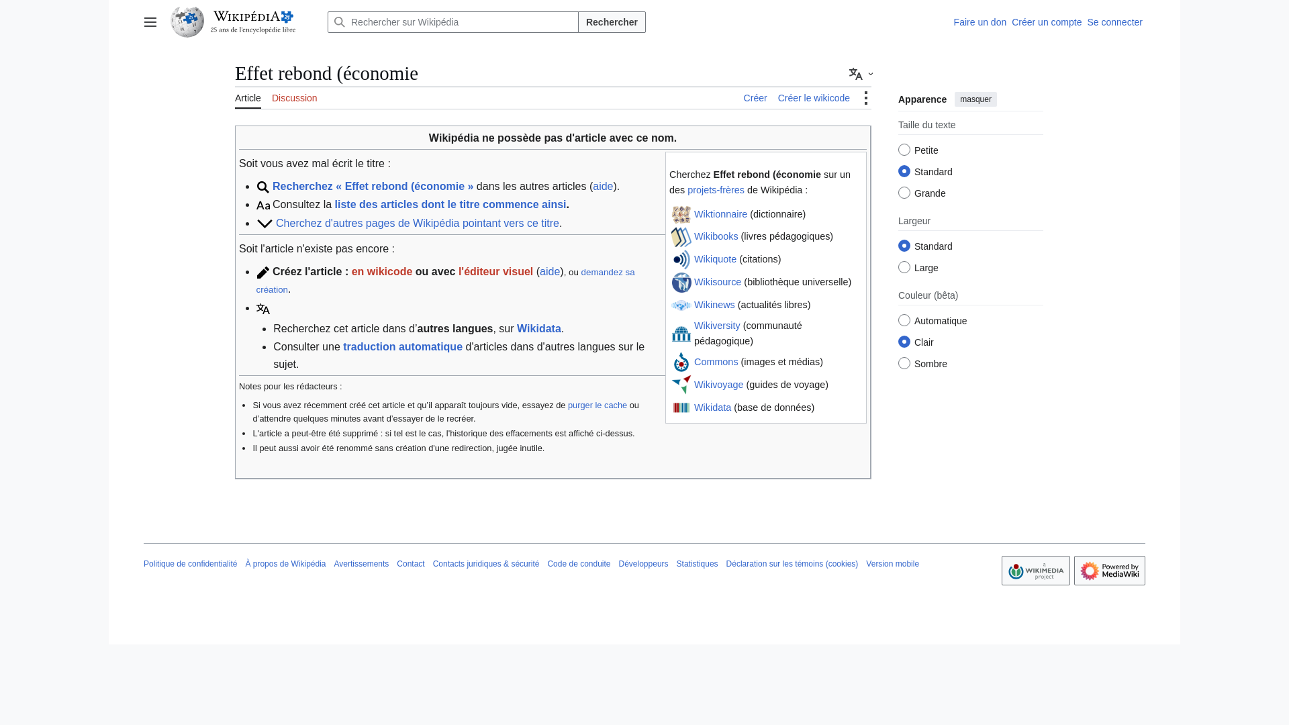
Task: Click the Wikibooks icon
Action: [x=681, y=237]
